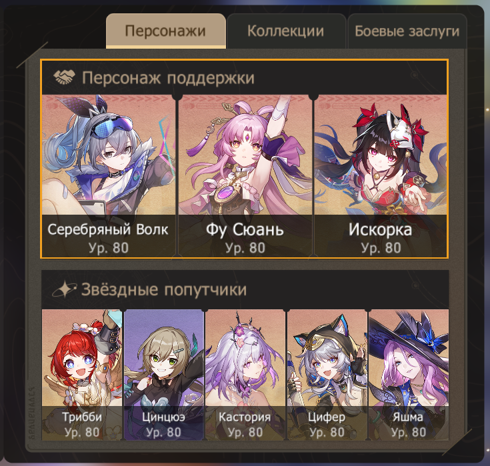
Task: Open Цинцюэ's companion portrait
Action: 164,375
